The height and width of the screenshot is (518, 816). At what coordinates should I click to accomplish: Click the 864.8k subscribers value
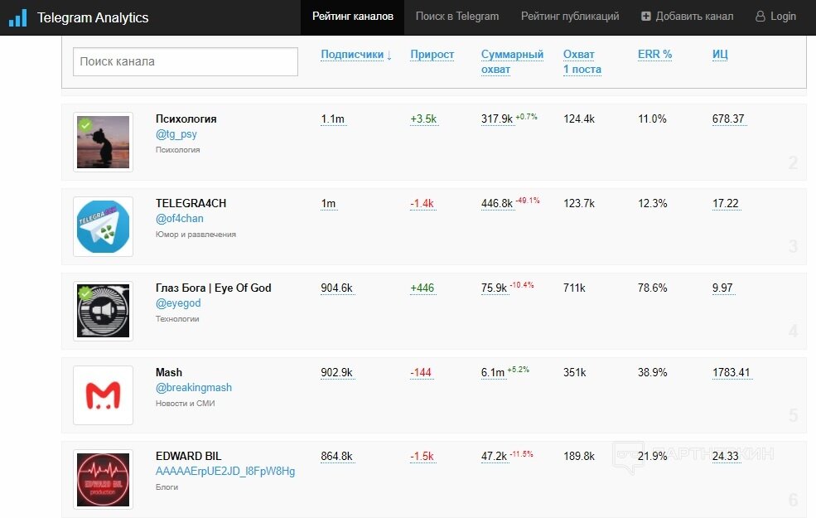pos(336,456)
